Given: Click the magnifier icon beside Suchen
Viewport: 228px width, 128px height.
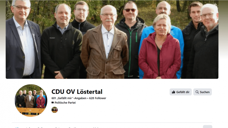Looking at the screenshot, I should [x=197, y=92].
